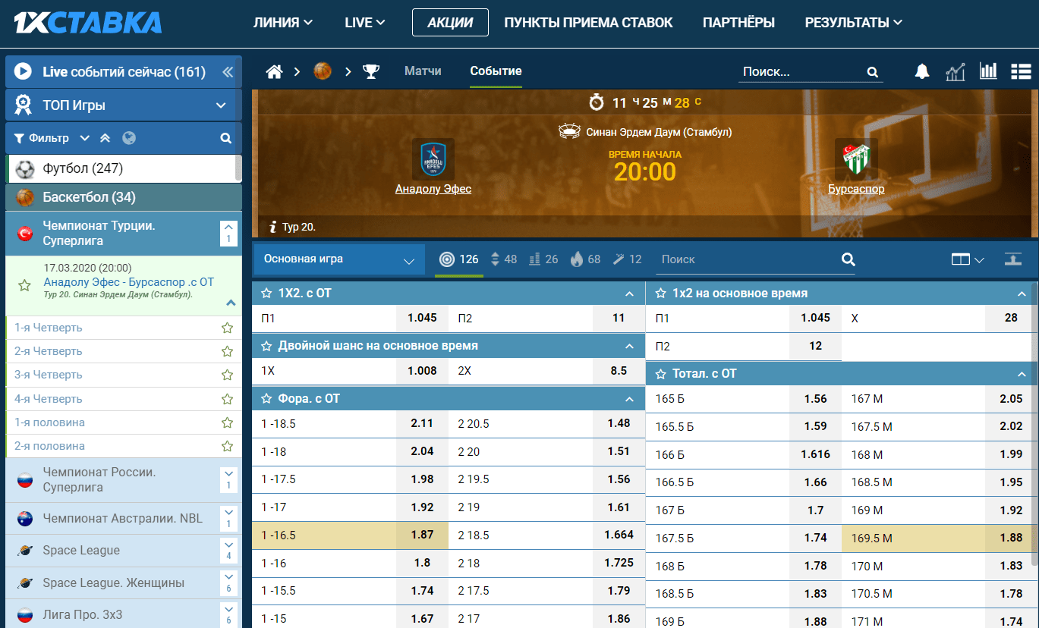
Task: Switch to the Матчи tab
Action: coord(423,71)
